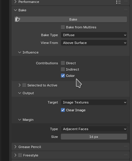The width and height of the screenshot is (132, 161).
Task: Open the Performance panel presets list icon
Action: (118, 2)
